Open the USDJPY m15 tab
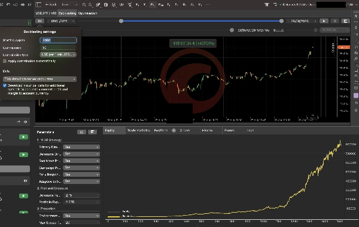This screenshot has height=227, width=359. pyautogui.click(x=46, y=13)
